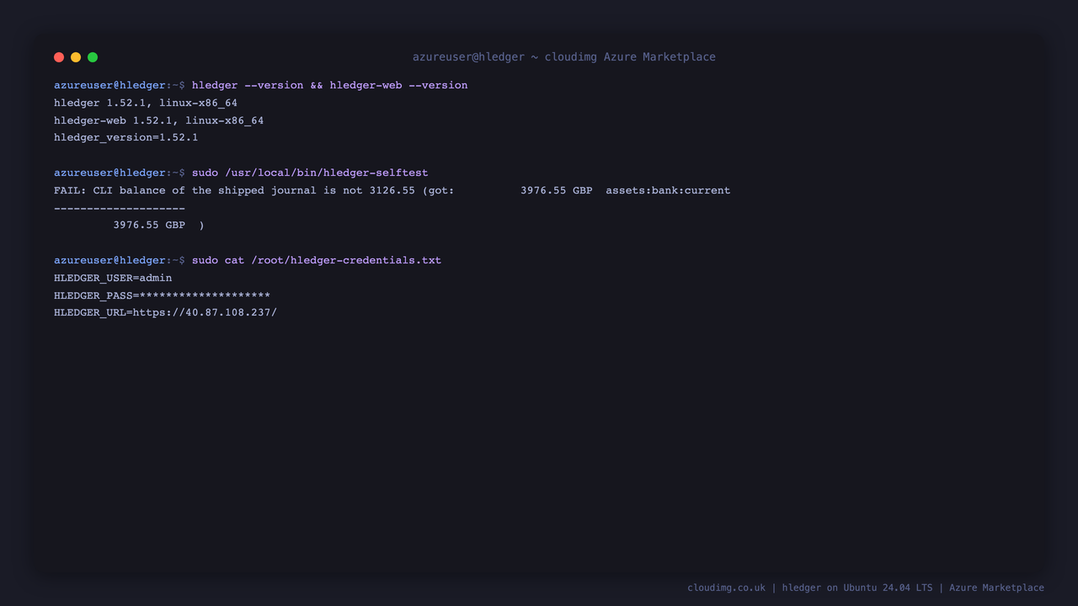Click the 'assets:bank:current' account name

coord(668,190)
